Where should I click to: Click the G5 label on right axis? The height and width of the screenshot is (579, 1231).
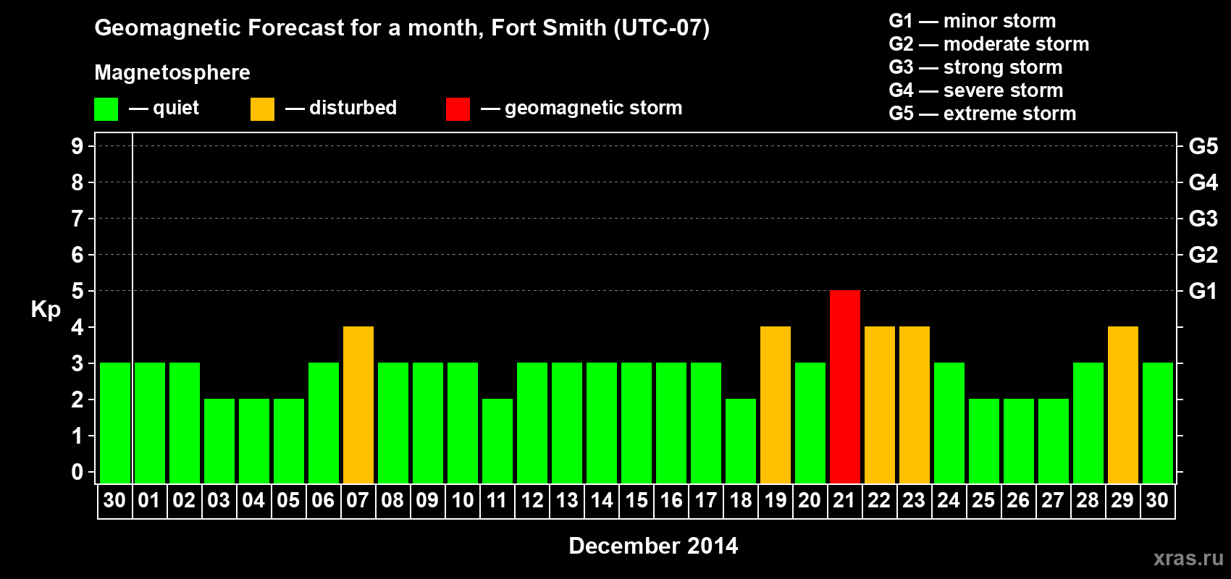click(1203, 146)
